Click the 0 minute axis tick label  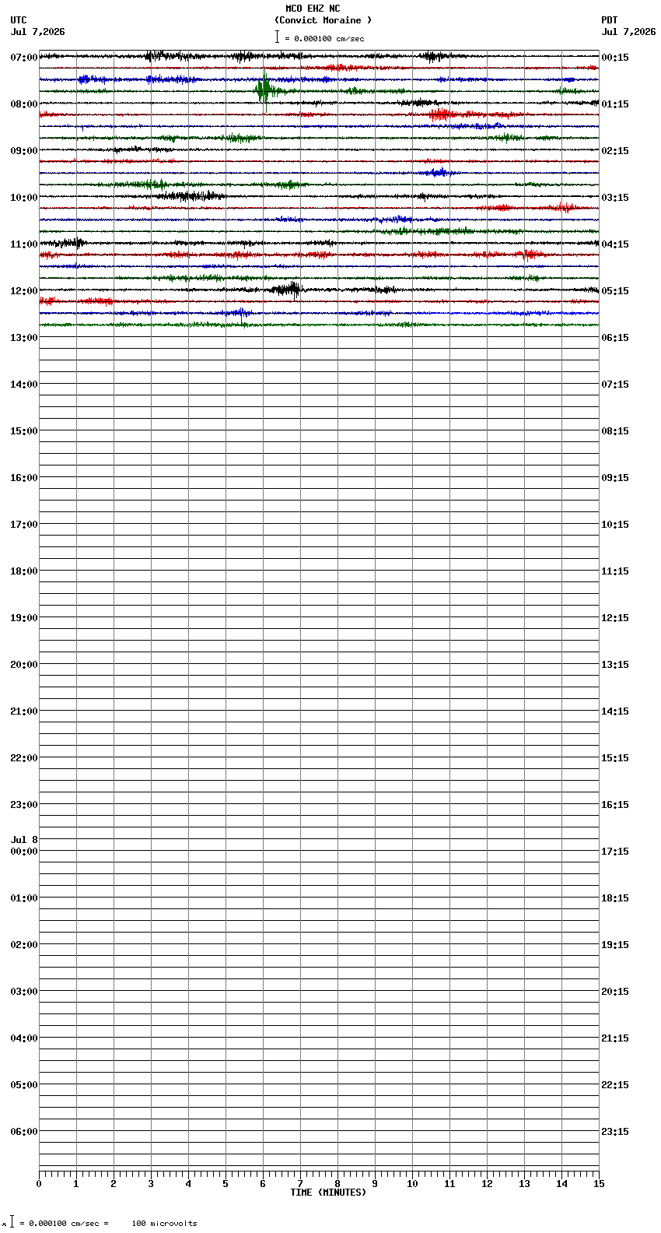(x=39, y=1184)
